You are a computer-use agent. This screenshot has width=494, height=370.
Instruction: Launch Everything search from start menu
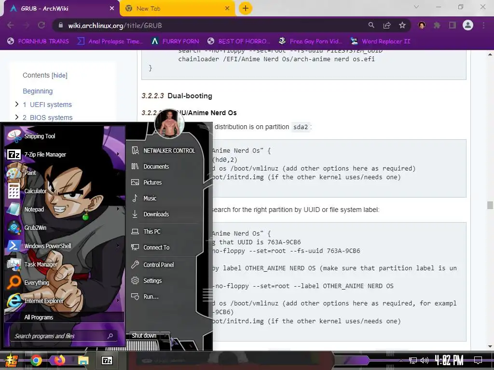click(65, 282)
